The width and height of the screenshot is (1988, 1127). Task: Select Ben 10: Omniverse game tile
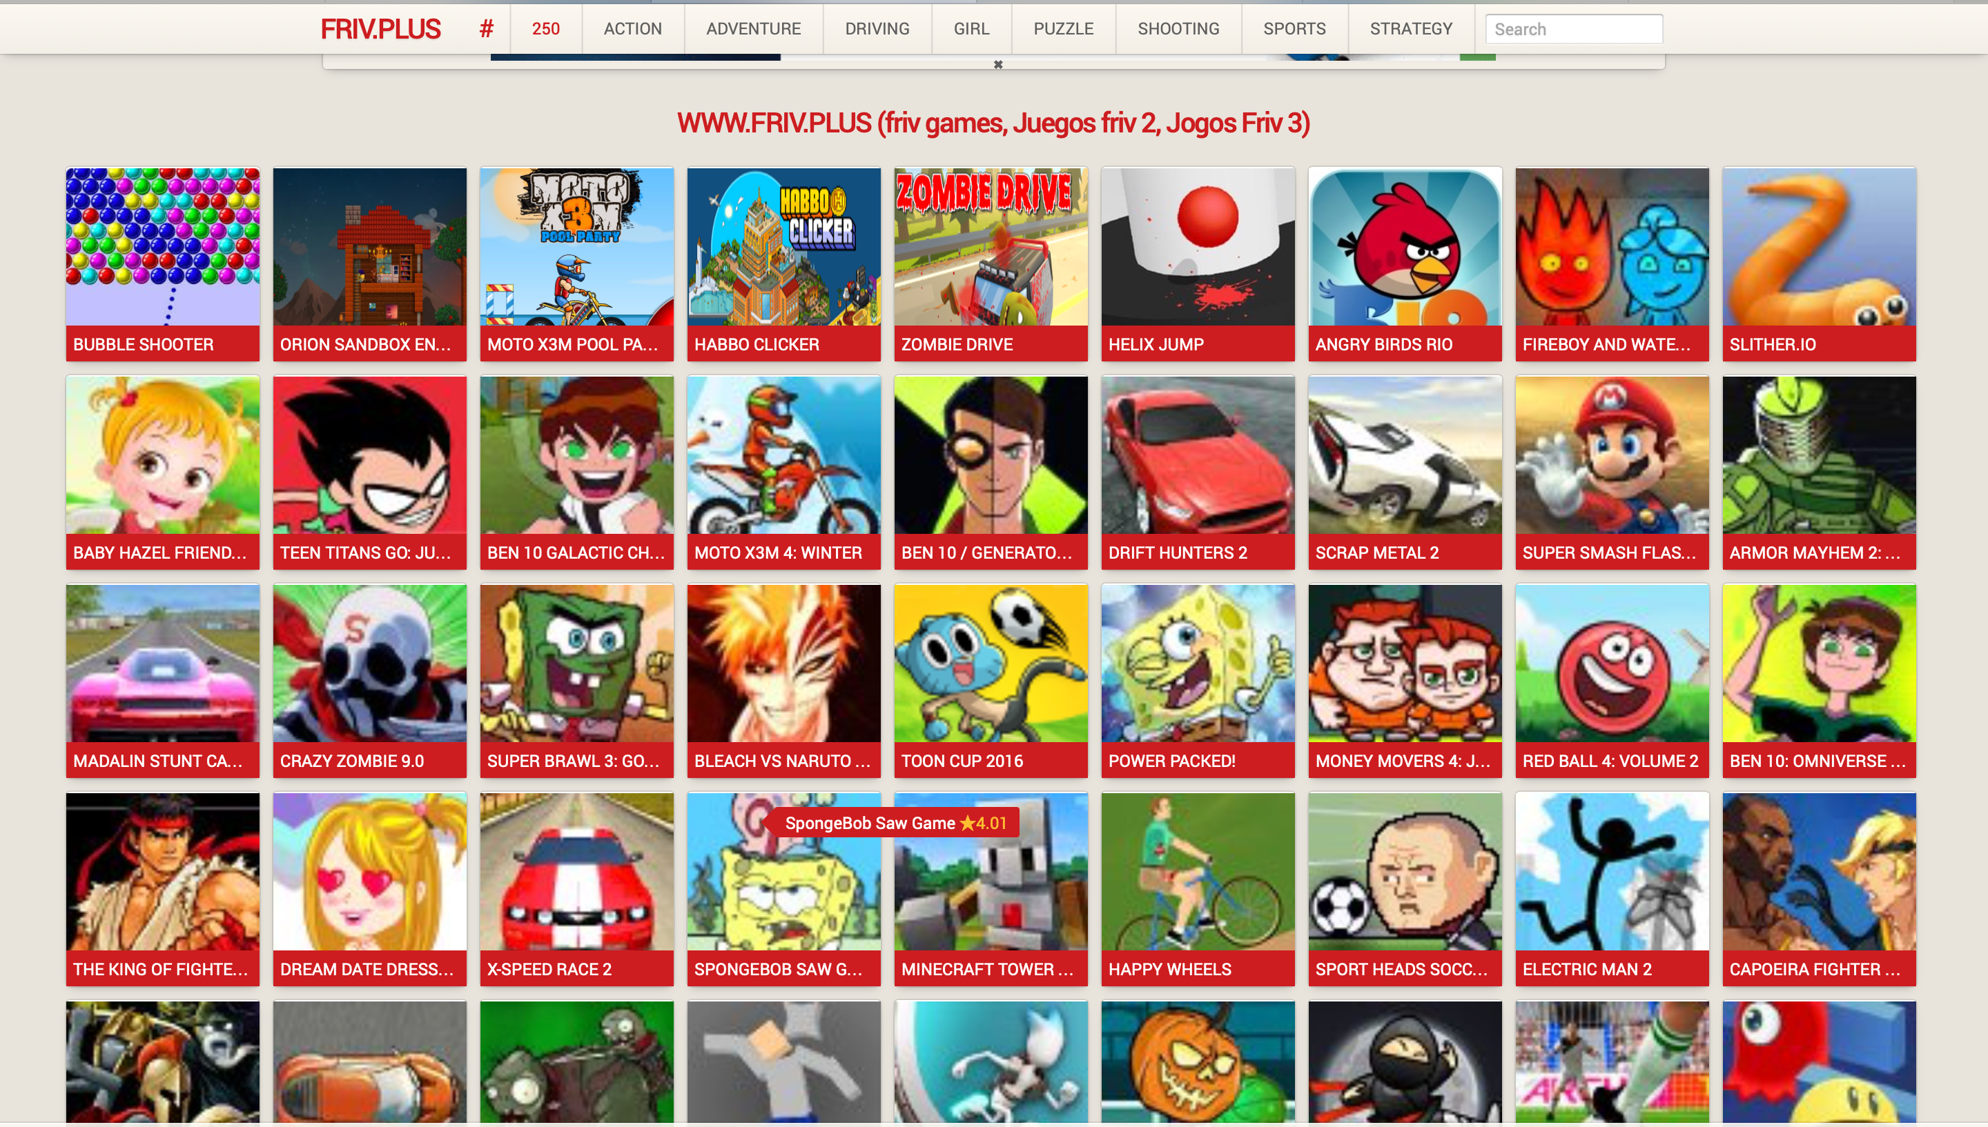pyautogui.click(x=1819, y=680)
